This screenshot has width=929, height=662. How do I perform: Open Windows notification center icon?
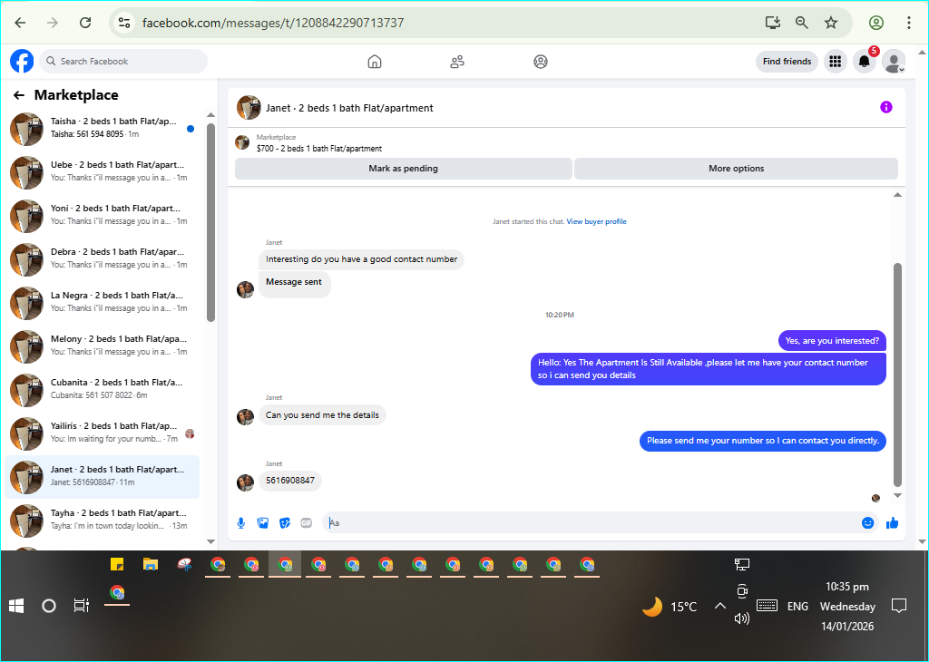[899, 606]
